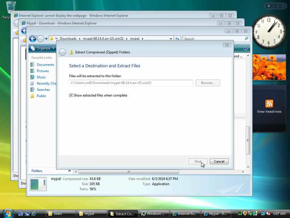Image resolution: width=290 pixels, height=218 pixels.
Task: Click Switch between windows quick launch icon
Action: 27,214
